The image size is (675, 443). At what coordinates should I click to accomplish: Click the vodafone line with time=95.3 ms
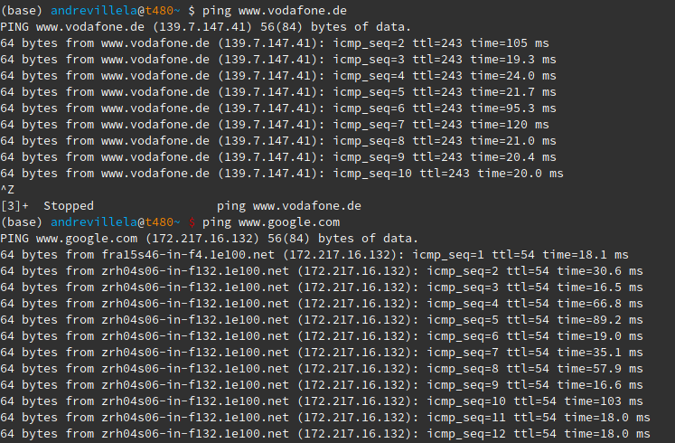278,108
